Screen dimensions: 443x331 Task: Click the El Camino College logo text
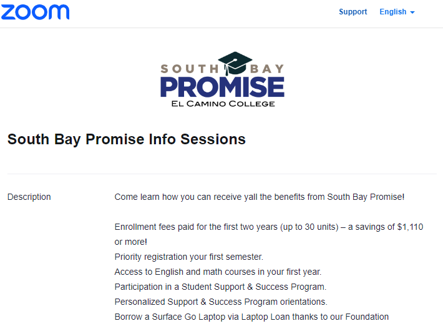[223, 104]
